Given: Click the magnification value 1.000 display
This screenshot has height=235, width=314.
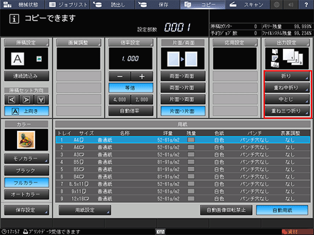Looking at the screenshot, I should tap(131, 59).
